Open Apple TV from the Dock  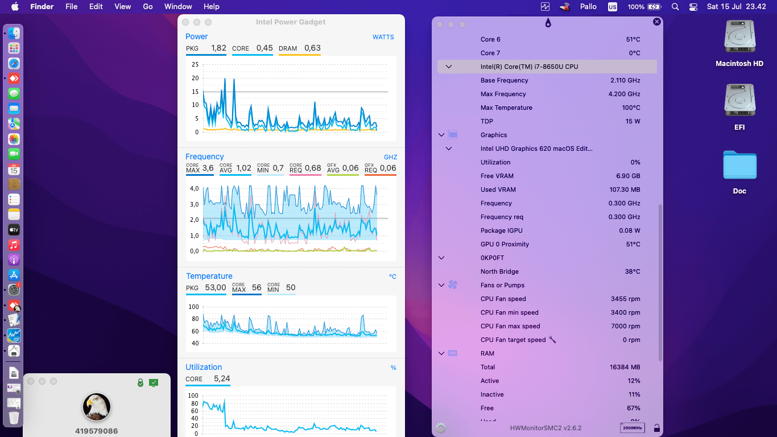tap(14, 229)
